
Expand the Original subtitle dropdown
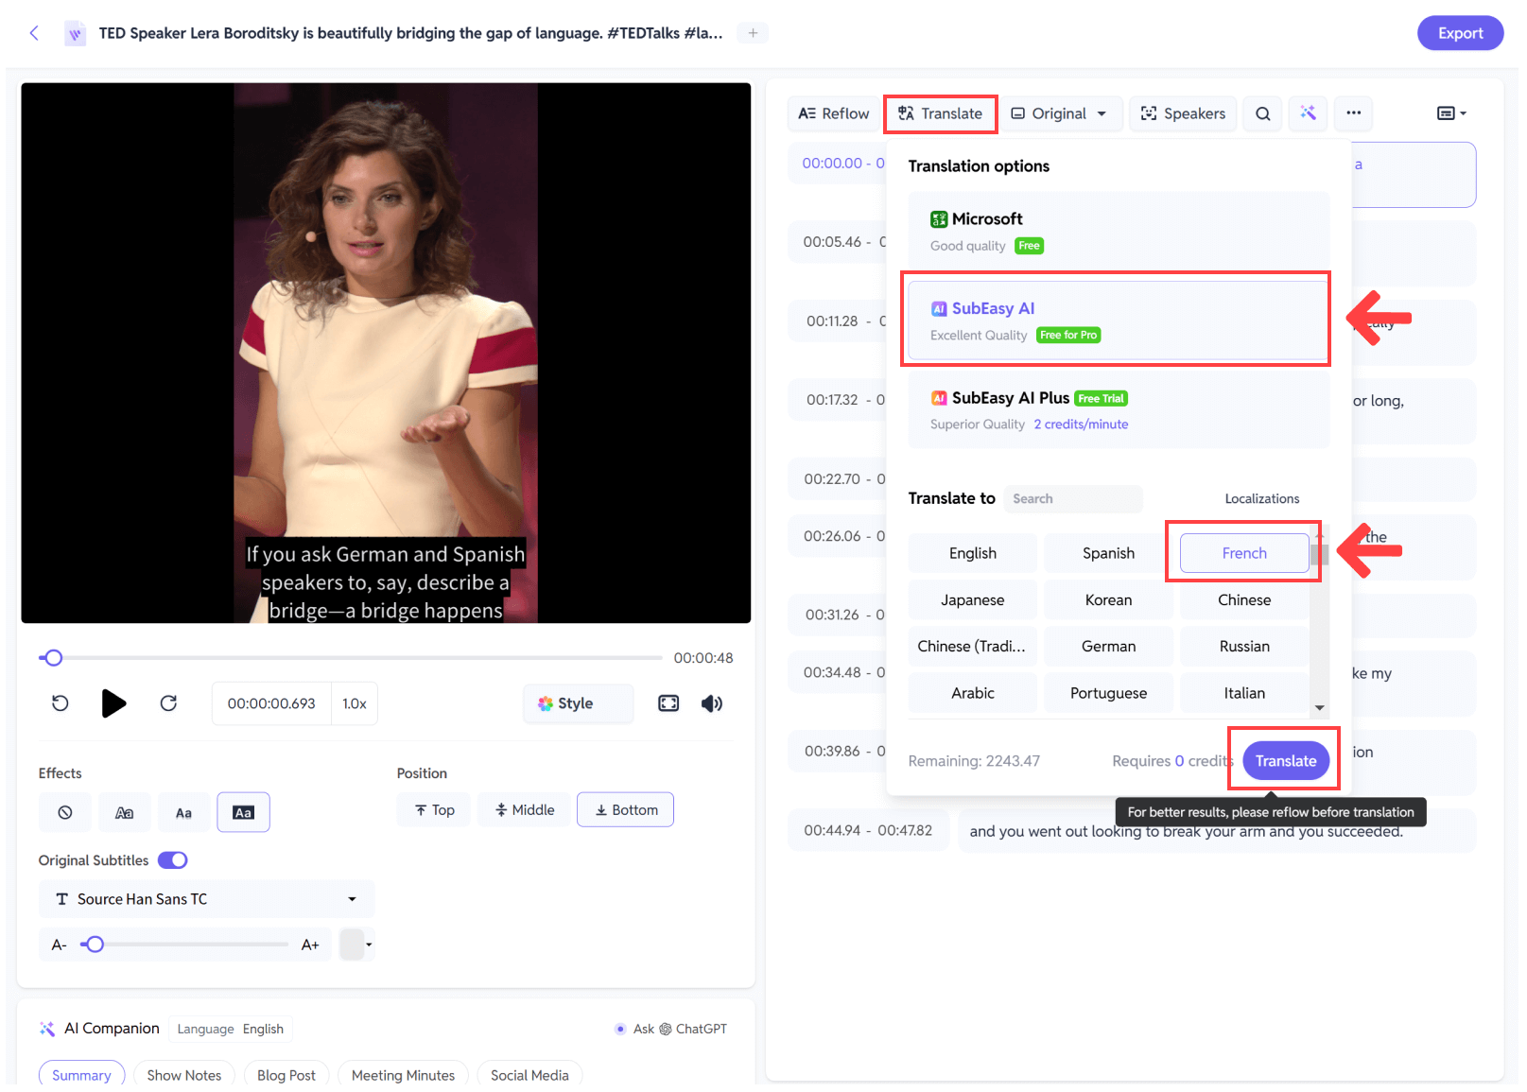tap(1059, 113)
